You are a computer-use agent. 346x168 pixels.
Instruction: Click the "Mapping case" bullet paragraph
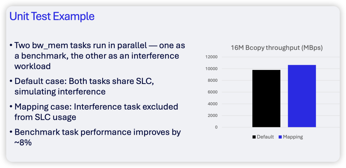tap(96, 111)
